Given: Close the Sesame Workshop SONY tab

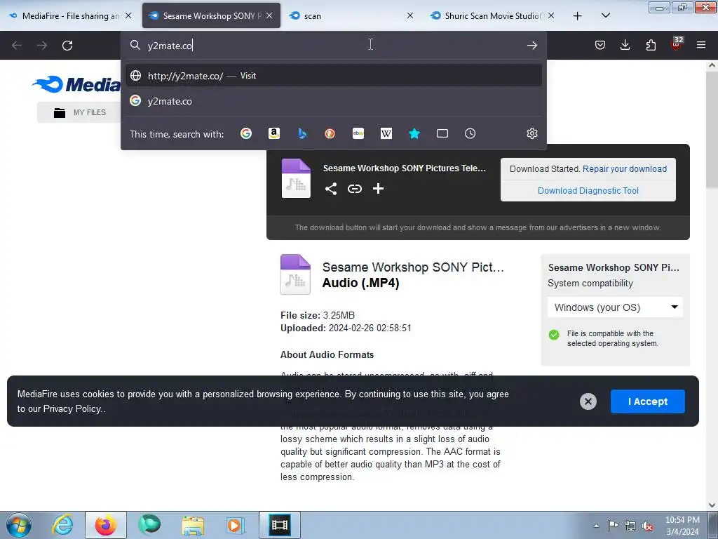Looking at the screenshot, I should click(269, 15).
